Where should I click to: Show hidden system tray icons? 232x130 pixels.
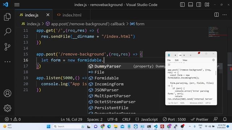190,126
